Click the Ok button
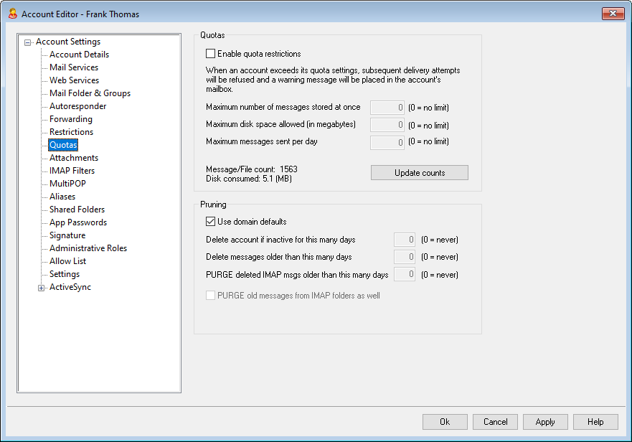Screen dimensions: 632x442 (x=445, y=422)
